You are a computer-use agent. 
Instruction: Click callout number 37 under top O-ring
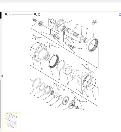[49, 26]
